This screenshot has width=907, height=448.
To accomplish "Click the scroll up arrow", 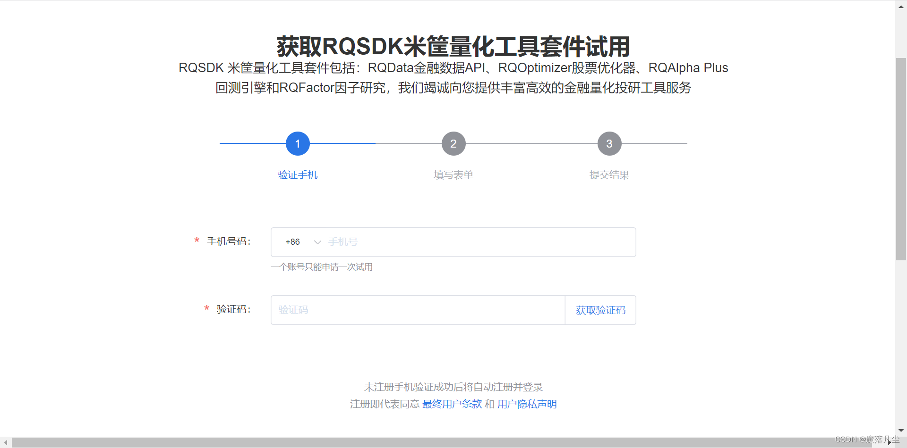I will [901, 7].
